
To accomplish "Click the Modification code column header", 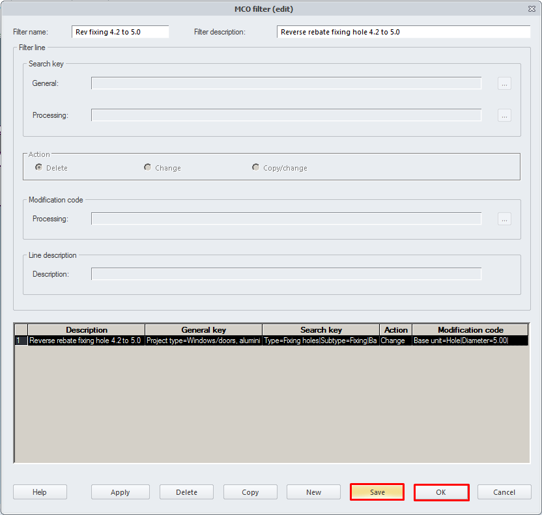I will coord(470,330).
